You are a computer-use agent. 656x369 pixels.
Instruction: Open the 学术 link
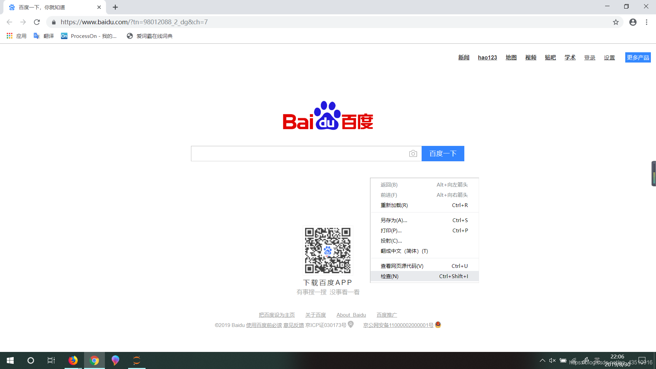point(570,58)
